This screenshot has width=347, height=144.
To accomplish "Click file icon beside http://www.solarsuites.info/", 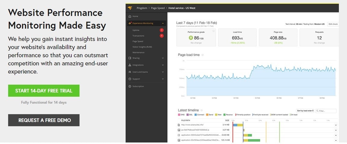I will tap(179, 125).
